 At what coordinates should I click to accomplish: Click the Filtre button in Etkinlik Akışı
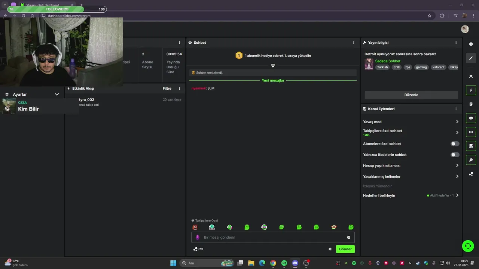[167, 89]
